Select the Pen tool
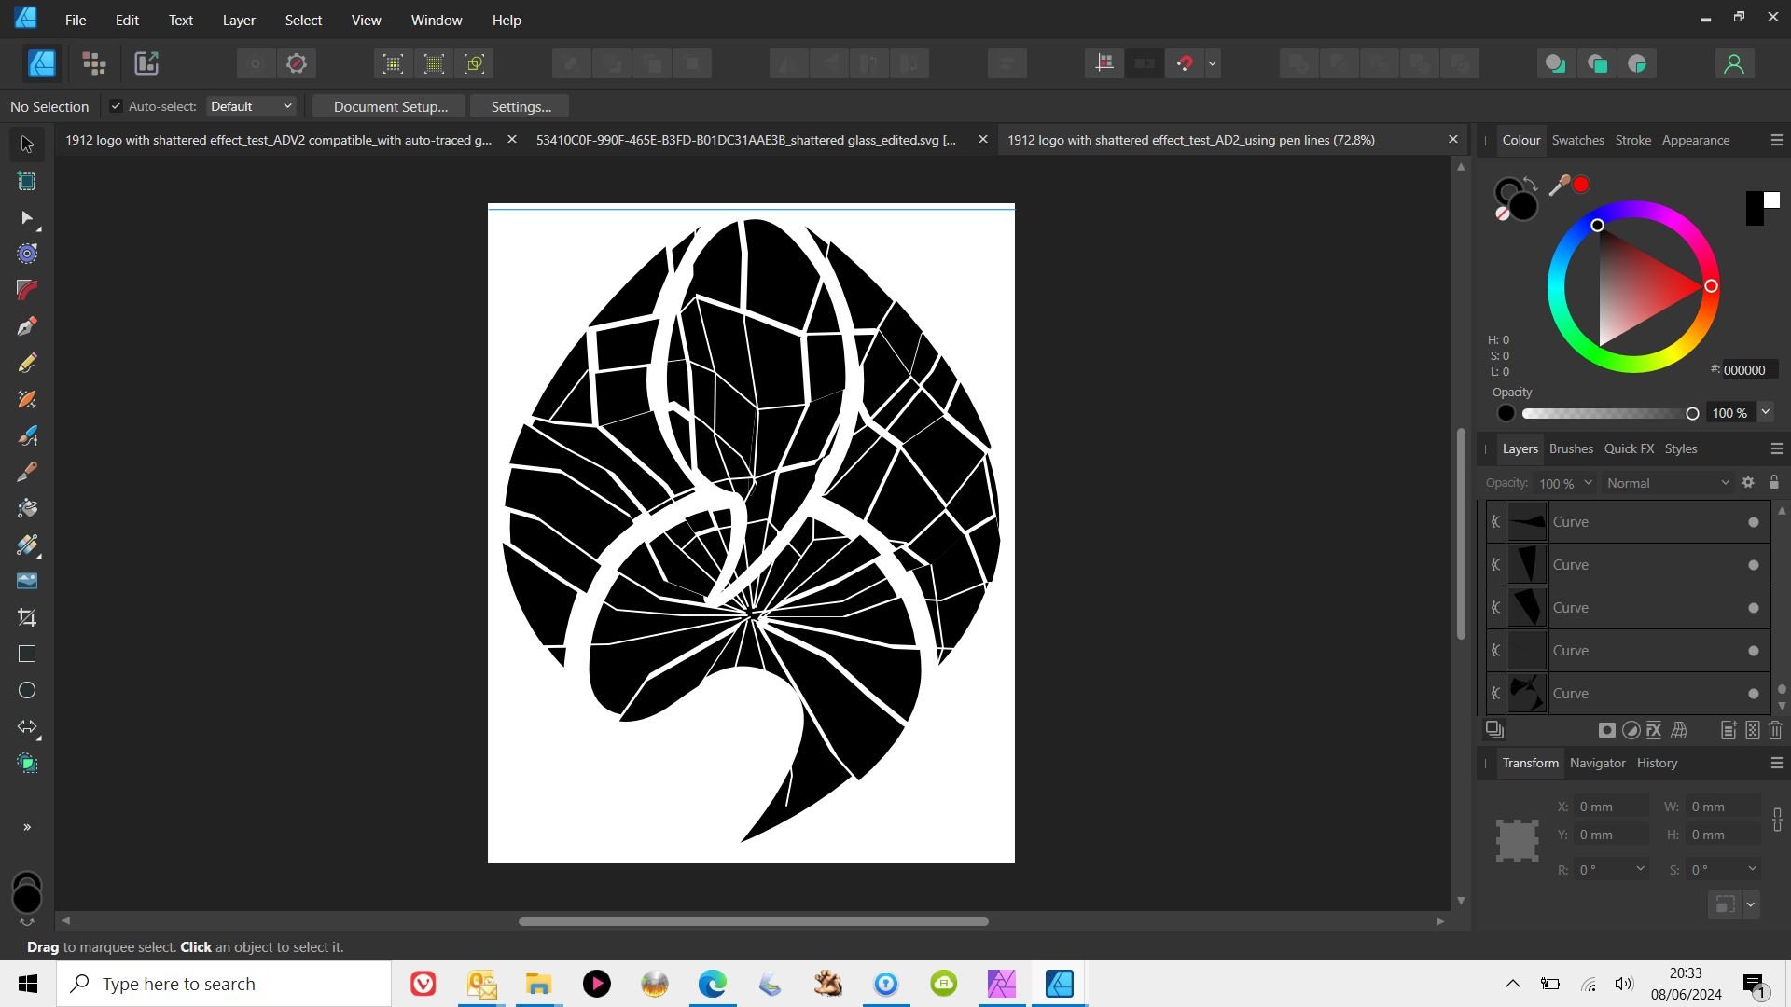The width and height of the screenshot is (1791, 1007). 26,326
